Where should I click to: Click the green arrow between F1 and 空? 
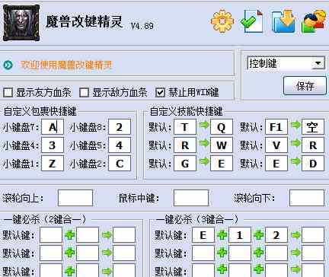pyautogui.click(x=295, y=125)
